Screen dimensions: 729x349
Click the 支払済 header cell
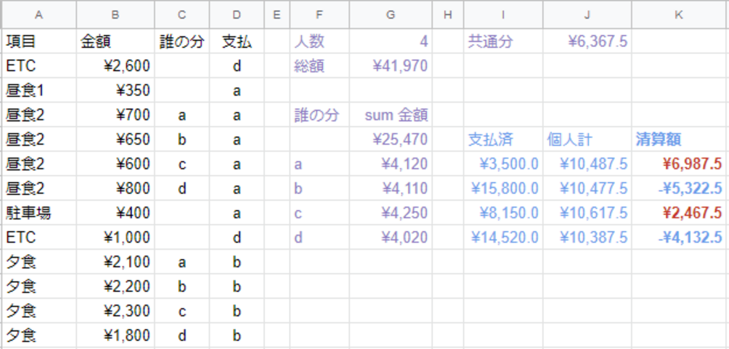pyautogui.click(x=503, y=139)
